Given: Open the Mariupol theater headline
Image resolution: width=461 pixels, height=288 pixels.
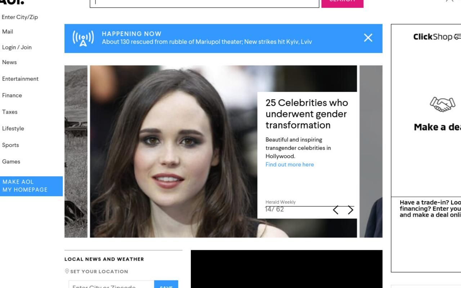Looking at the screenshot, I should pyautogui.click(x=207, y=42).
